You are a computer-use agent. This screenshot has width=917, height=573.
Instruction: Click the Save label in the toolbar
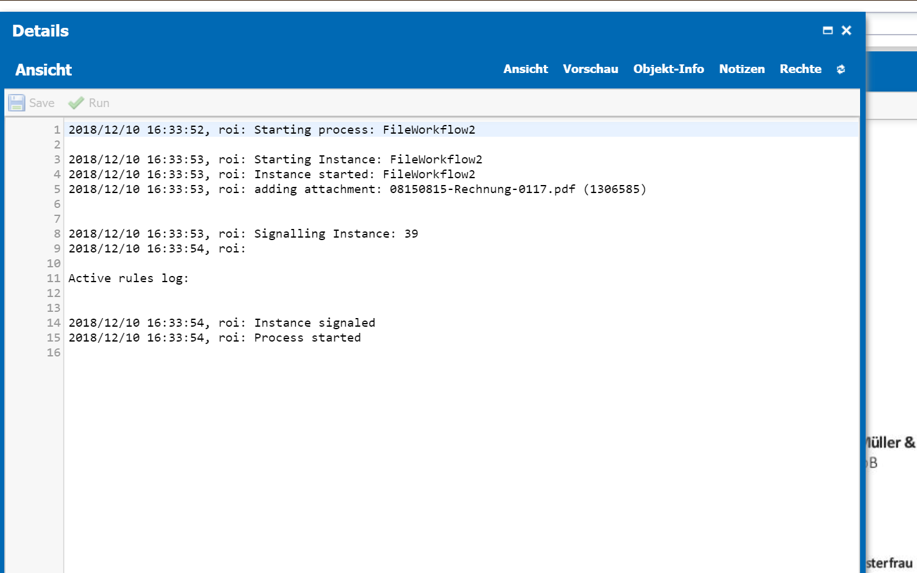42,103
